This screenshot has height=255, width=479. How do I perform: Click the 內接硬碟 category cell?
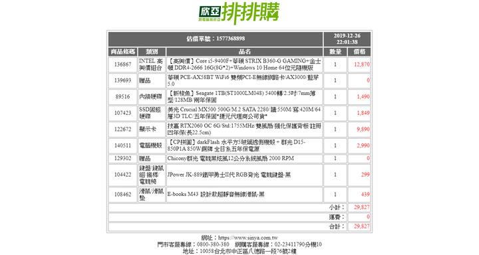pos(152,97)
